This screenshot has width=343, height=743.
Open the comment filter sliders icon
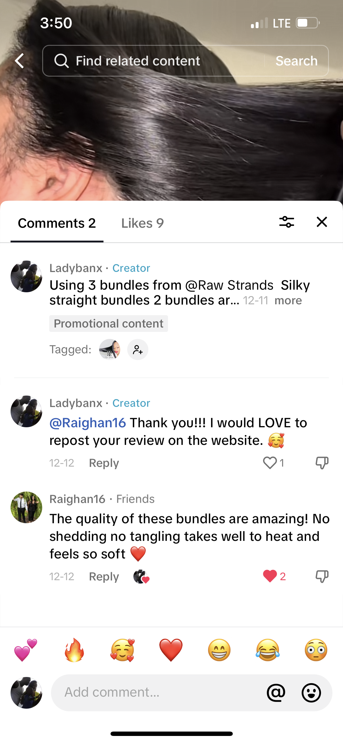[287, 222]
